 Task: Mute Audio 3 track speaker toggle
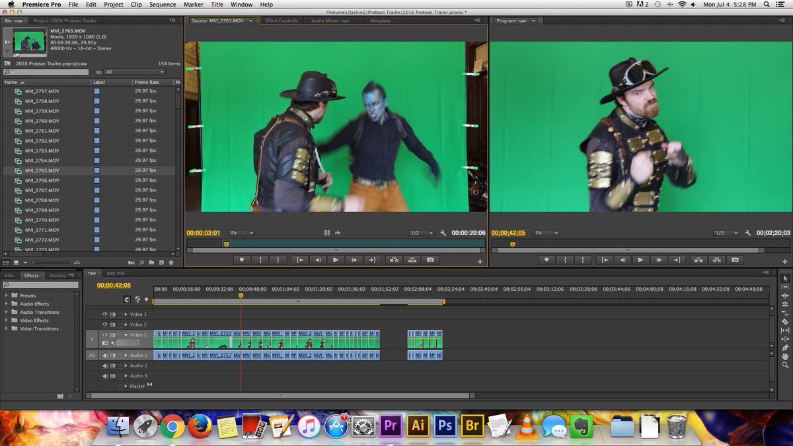coord(104,376)
